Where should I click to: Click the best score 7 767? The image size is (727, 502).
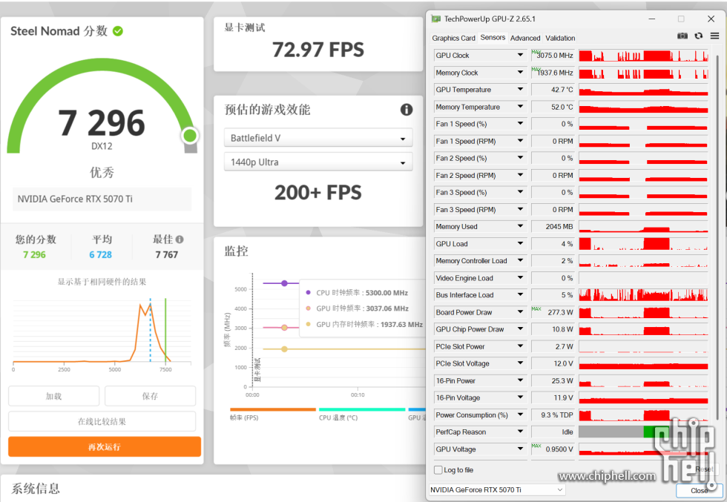pos(166,254)
